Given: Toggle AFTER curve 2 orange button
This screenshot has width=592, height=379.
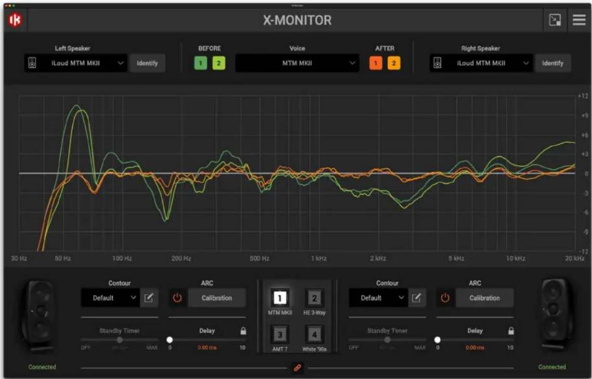Looking at the screenshot, I should (393, 63).
